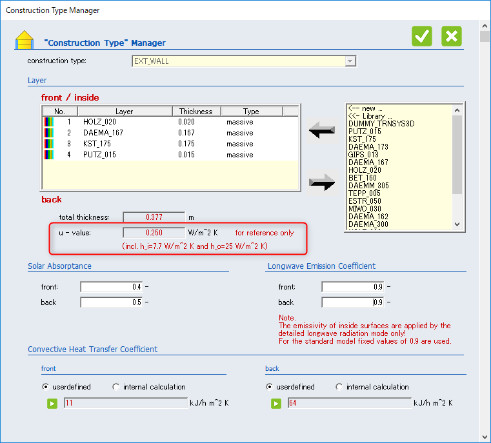
Task: Select DAEMA_167 layer row in table
Action: point(171,133)
